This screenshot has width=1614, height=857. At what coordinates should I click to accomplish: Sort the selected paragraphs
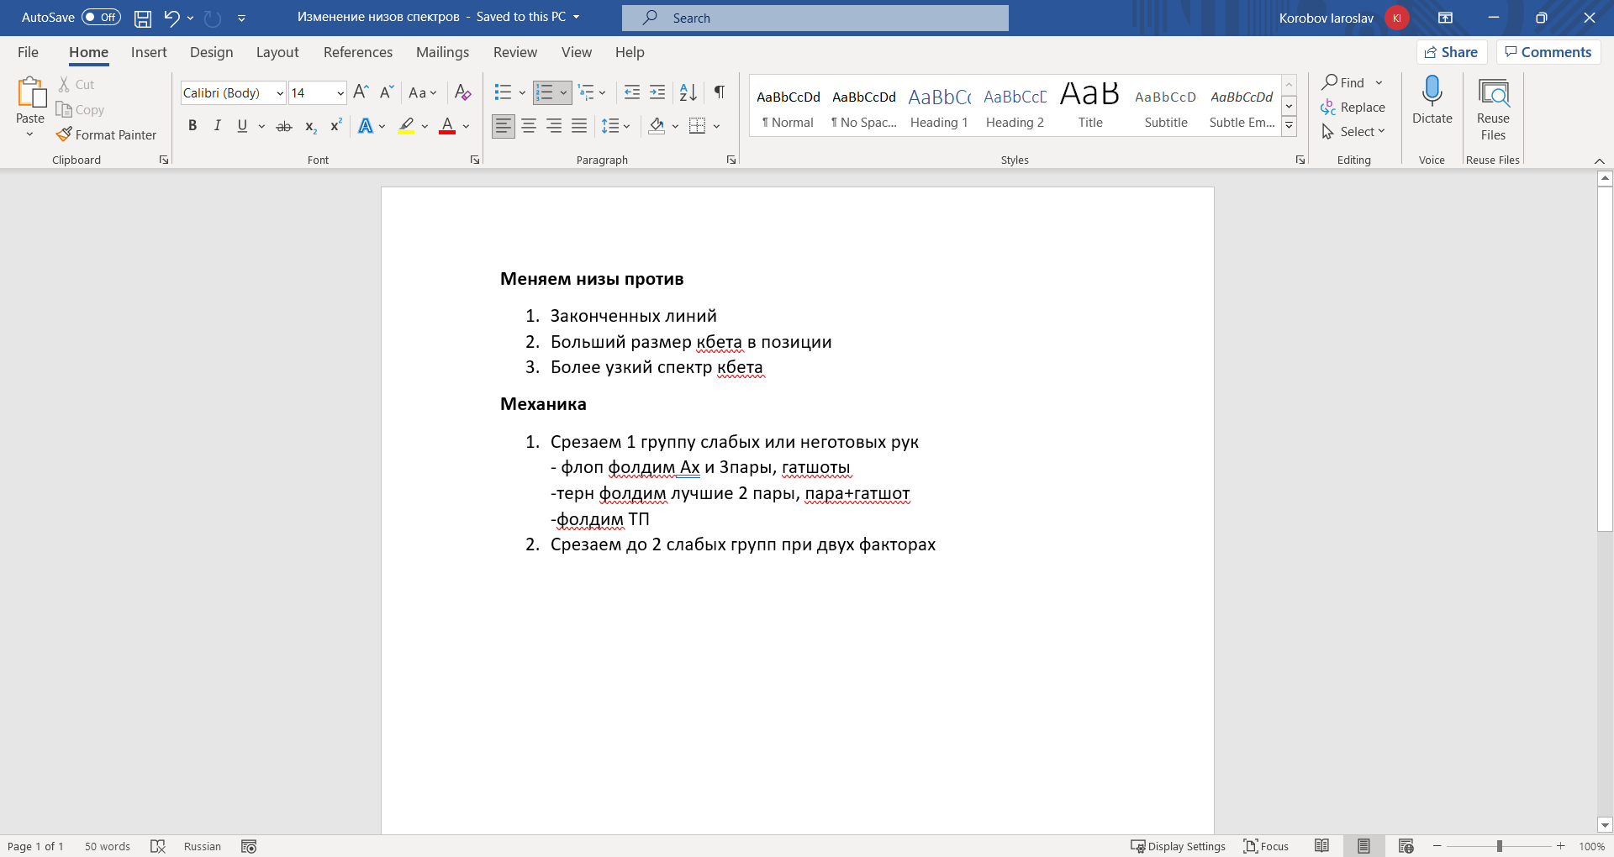click(688, 92)
